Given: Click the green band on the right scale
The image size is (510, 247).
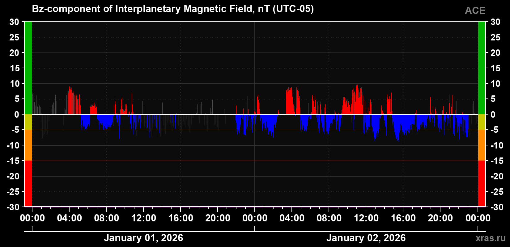Looking at the screenshot, I should 482,68.
